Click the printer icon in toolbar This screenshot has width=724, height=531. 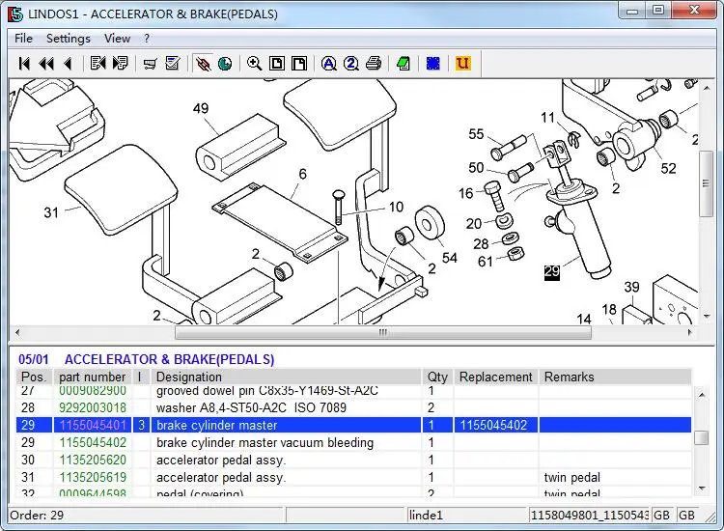point(374,64)
